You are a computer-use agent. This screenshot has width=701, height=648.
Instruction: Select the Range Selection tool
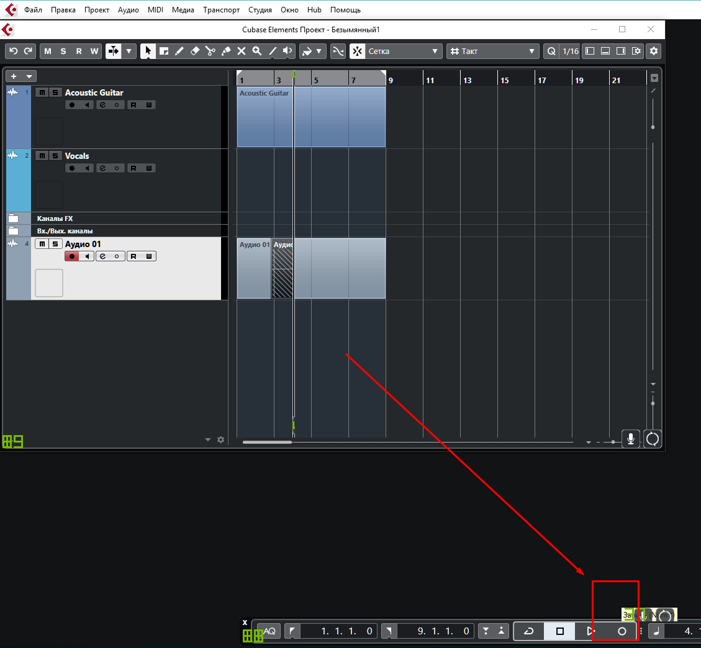[164, 51]
